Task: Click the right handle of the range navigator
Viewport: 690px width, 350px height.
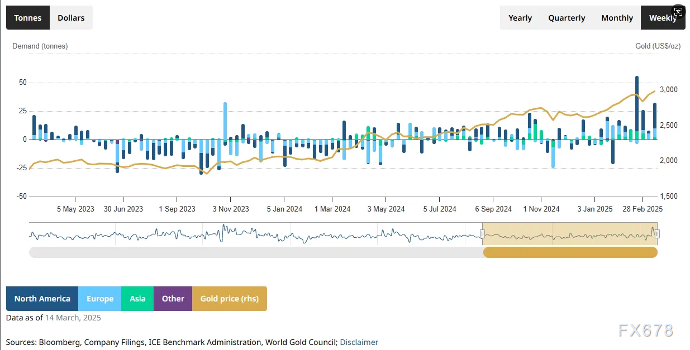Action: (x=657, y=234)
